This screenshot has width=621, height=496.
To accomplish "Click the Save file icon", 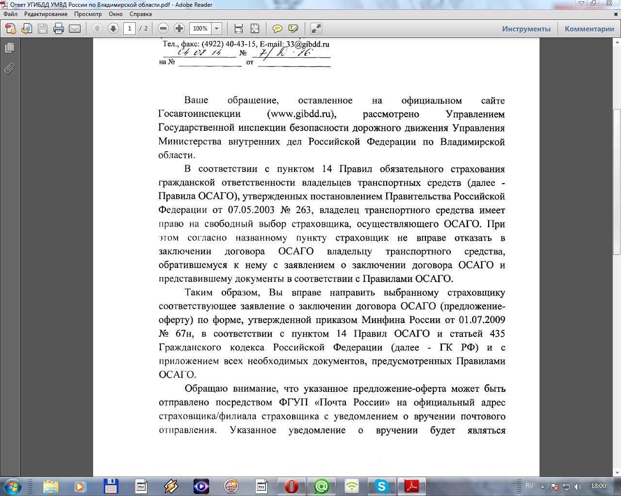I will click(x=43, y=29).
